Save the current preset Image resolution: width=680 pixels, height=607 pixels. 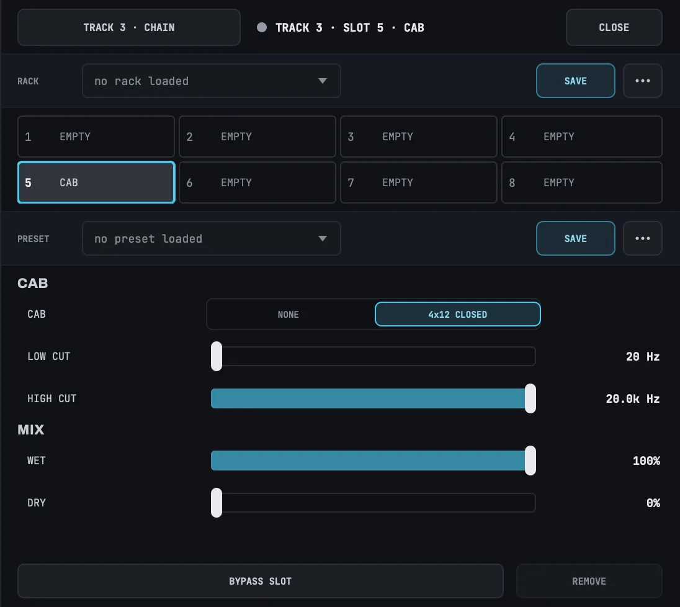tap(576, 238)
